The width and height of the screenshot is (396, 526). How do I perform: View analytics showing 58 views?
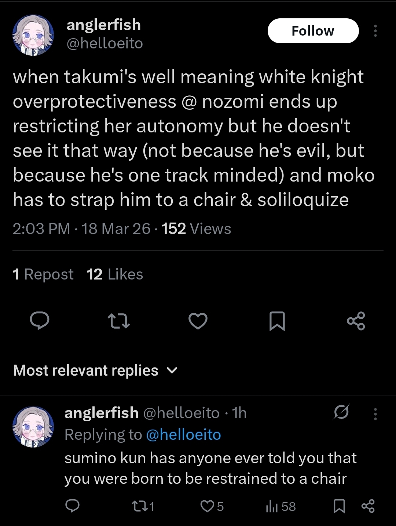(280, 507)
